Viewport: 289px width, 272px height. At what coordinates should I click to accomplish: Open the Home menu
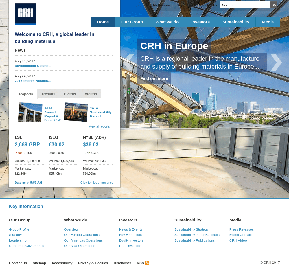103,22
